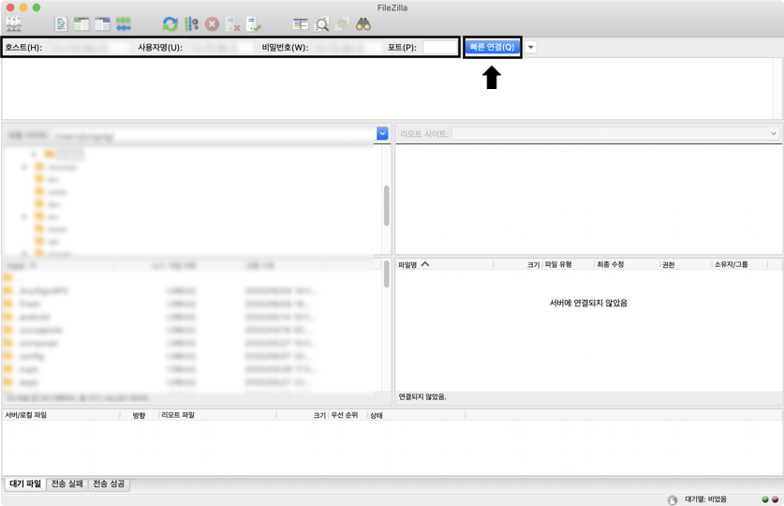Click the 서버/로컬 파일 queue column header
The height and width of the screenshot is (506, 784).
[x=61, y=415]
